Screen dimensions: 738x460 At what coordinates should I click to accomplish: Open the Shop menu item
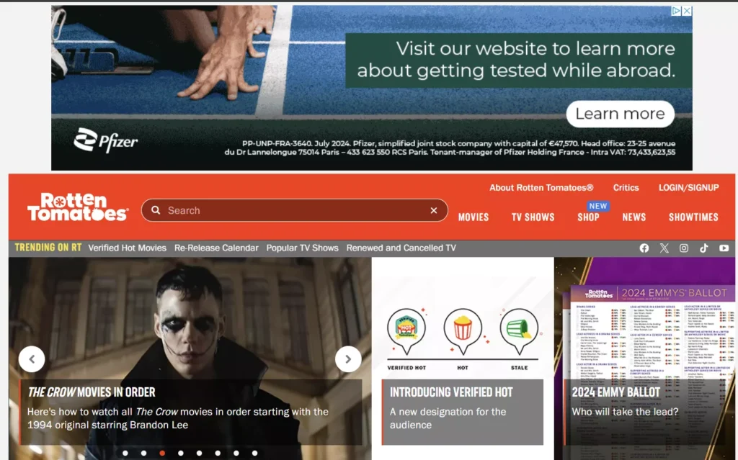coord(588,217)
